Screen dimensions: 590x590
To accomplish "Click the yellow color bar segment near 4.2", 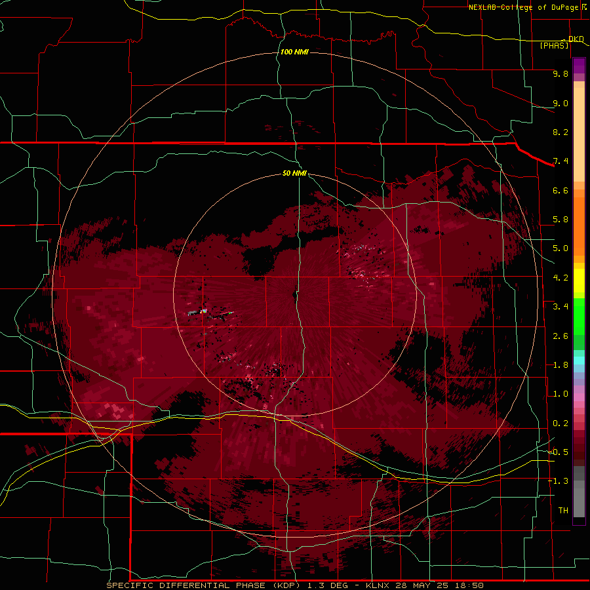I will coord(579,281).
